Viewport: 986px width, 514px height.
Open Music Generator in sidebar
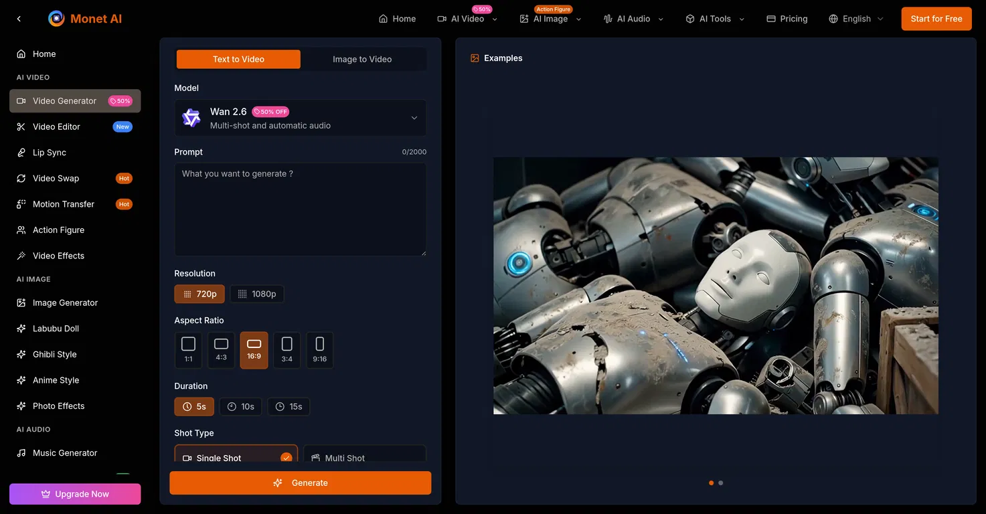[65, 453]
